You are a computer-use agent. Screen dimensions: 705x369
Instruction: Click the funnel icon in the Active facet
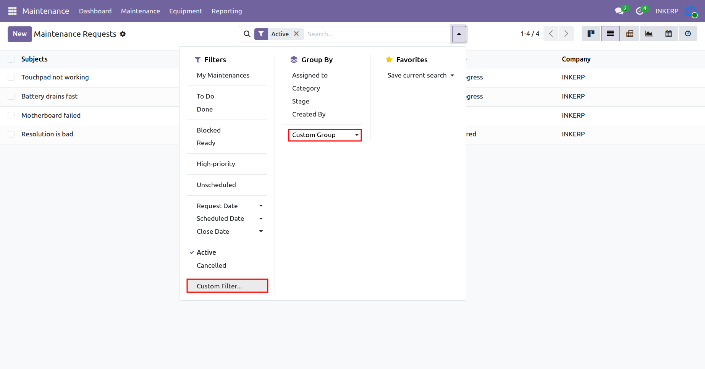261,34
